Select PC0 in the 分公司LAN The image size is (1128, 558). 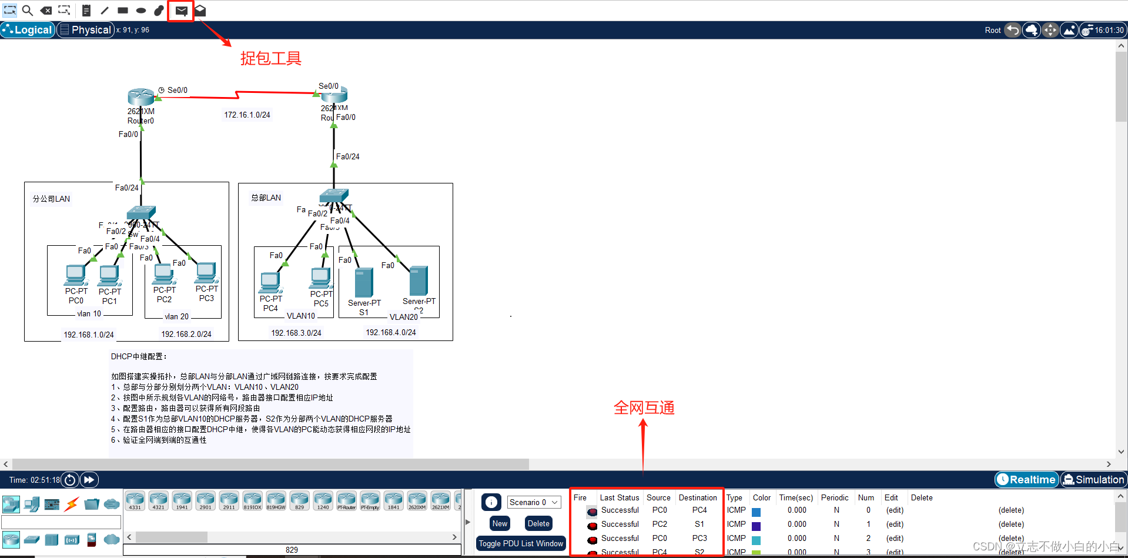[x=76, y=275]
